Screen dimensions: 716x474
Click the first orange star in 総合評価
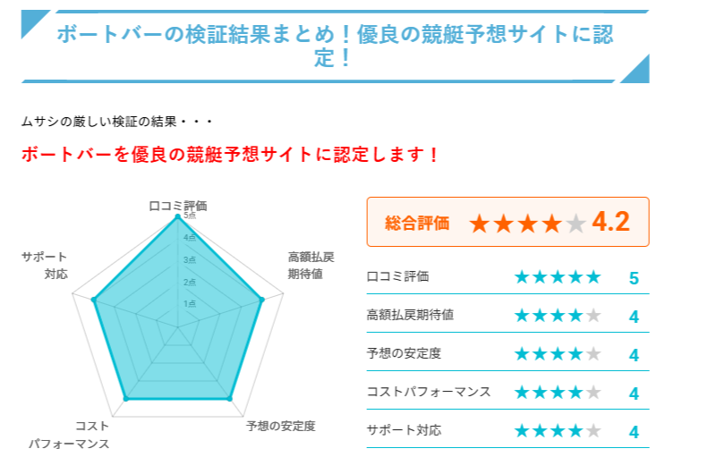click(480, 224)
